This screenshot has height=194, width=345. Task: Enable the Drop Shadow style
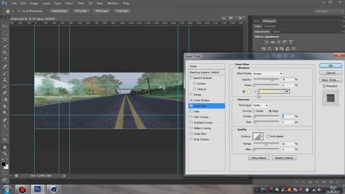tap(191, 139)
